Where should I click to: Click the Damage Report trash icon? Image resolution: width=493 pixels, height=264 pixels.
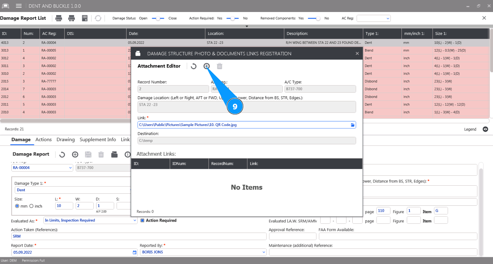(101, 154)
